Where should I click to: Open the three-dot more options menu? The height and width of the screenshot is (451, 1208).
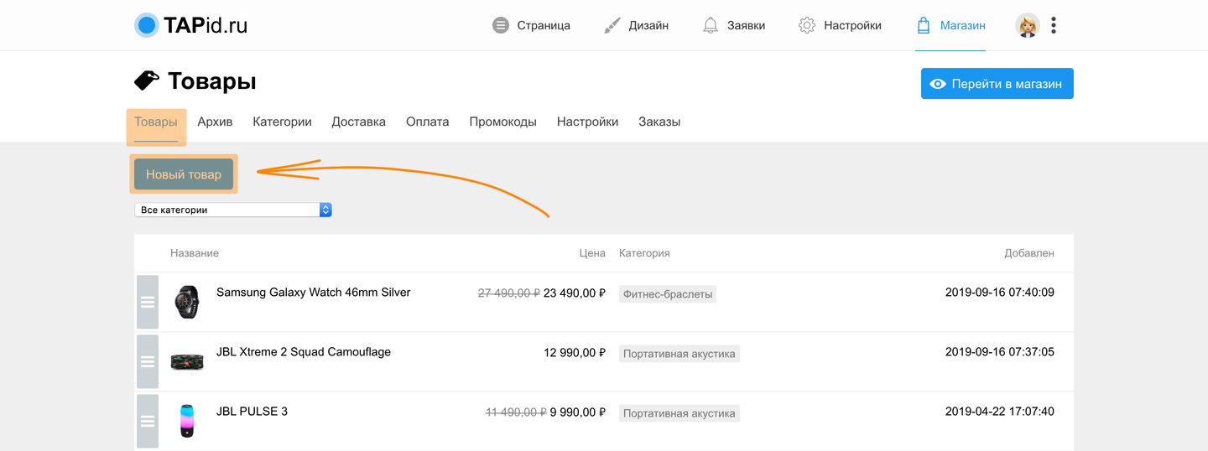click(1054, 25)
